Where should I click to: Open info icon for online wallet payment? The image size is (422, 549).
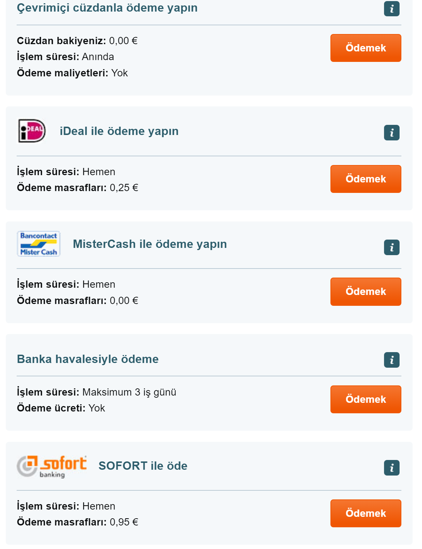(392, 9)
